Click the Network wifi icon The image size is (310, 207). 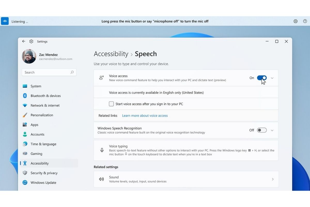tap(25, 105)
